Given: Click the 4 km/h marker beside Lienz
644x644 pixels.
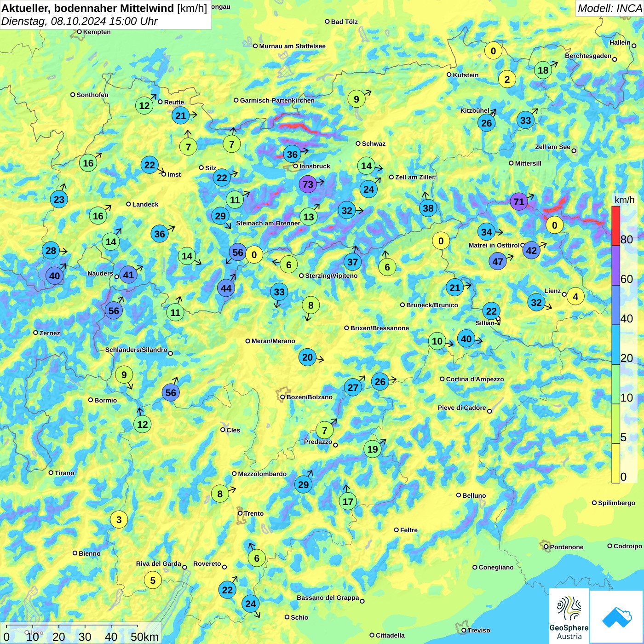Looking at the screenshot, I should click(575, 297).
